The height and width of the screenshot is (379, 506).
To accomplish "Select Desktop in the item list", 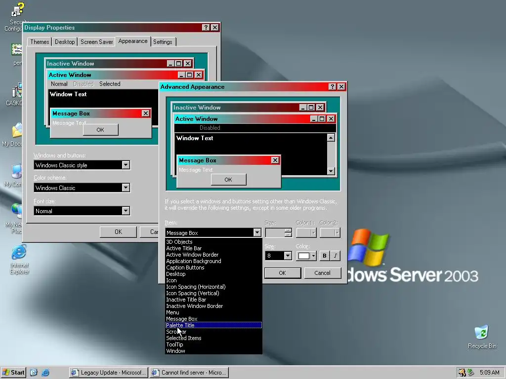I will tap(213, 274).
